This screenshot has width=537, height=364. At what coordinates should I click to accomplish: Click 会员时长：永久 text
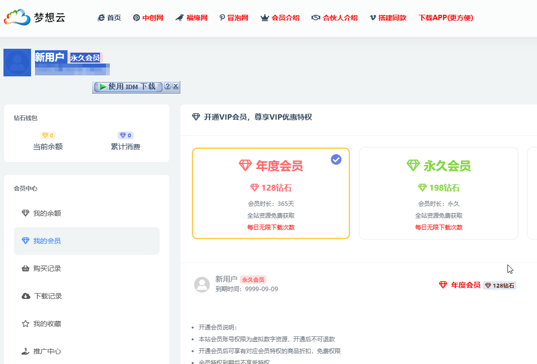coord(438,204)
